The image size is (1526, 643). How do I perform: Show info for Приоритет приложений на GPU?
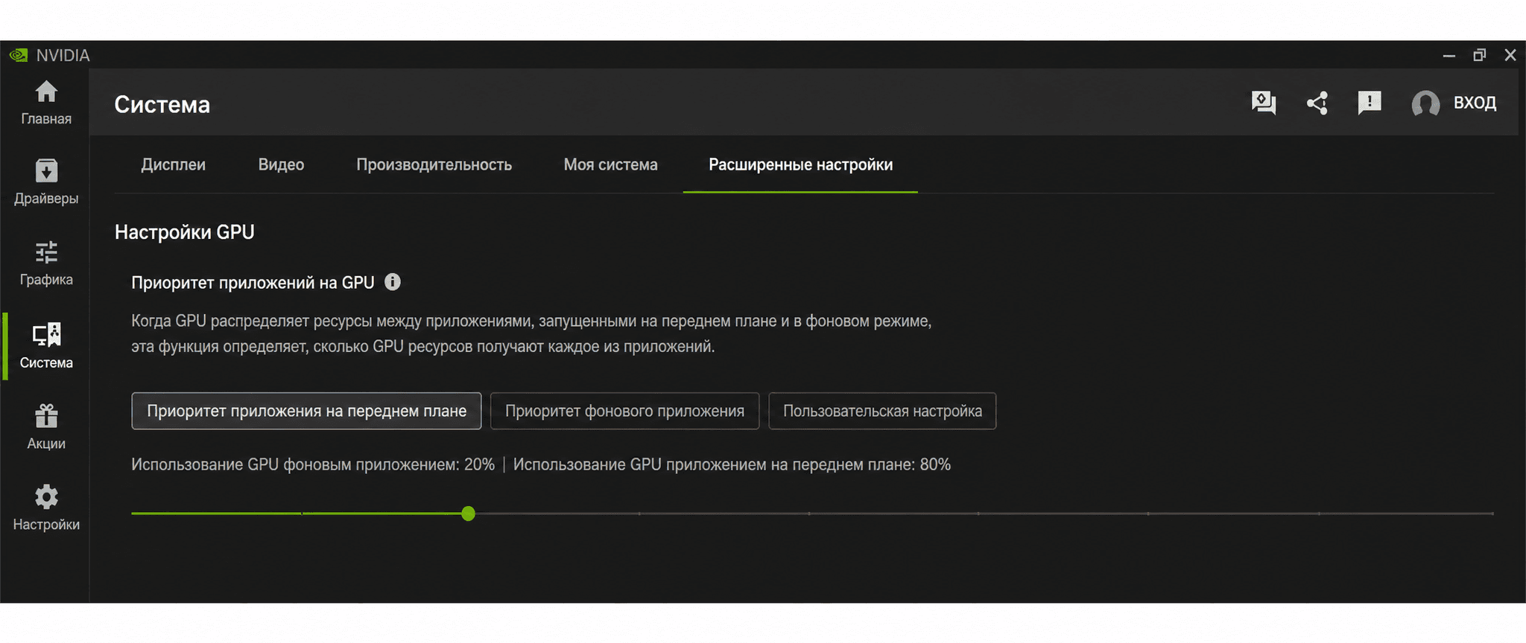[393, 282]
